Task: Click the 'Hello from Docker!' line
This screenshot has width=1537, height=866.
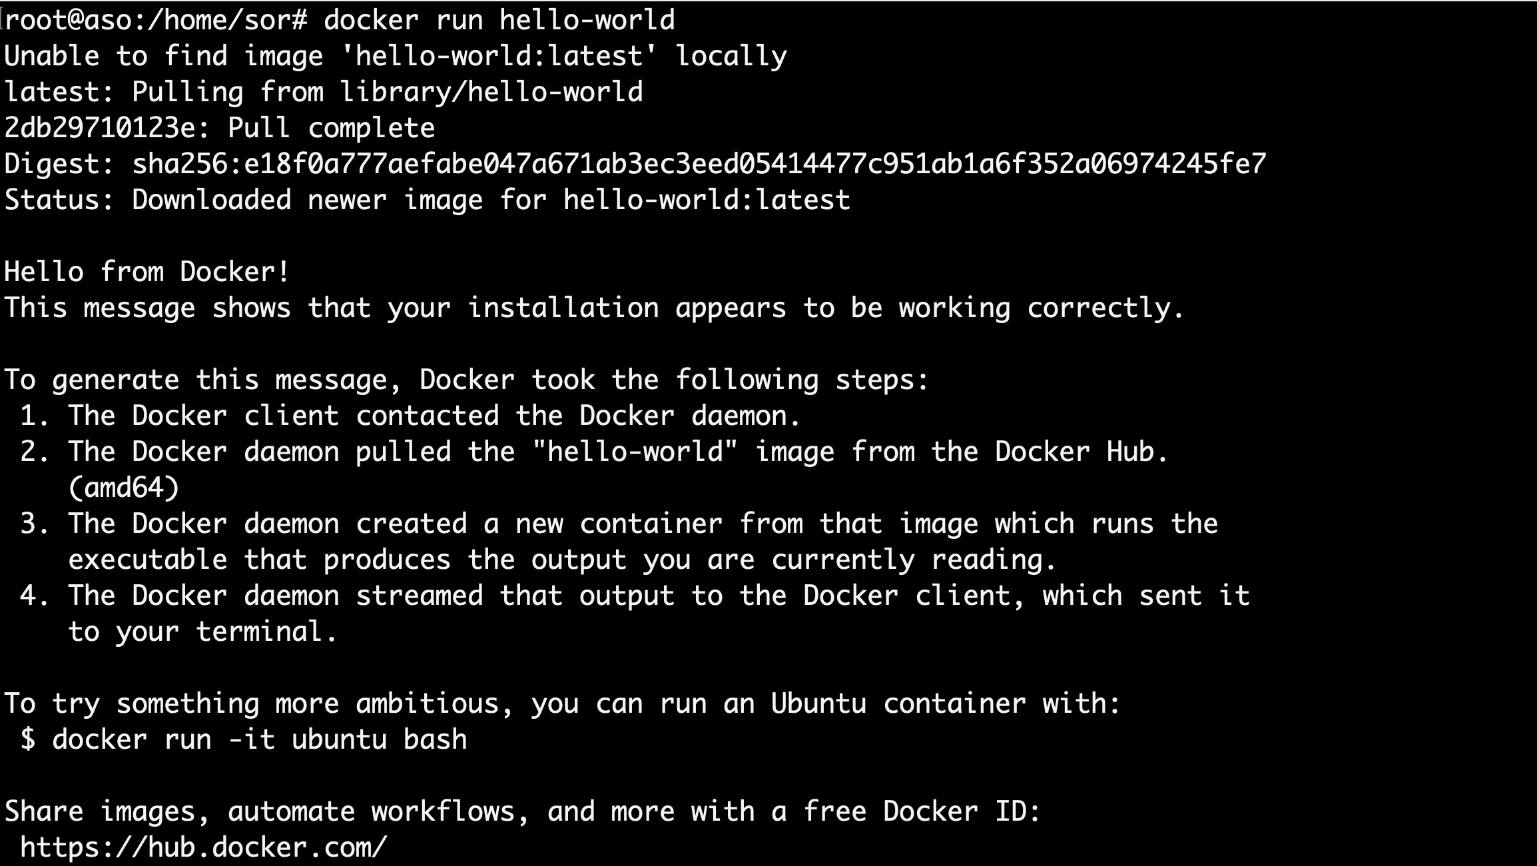Action: tap(147, 272)
